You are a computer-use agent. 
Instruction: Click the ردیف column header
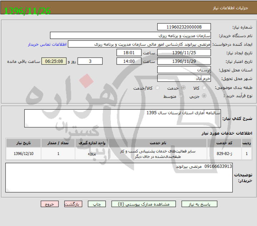[247, 143]
